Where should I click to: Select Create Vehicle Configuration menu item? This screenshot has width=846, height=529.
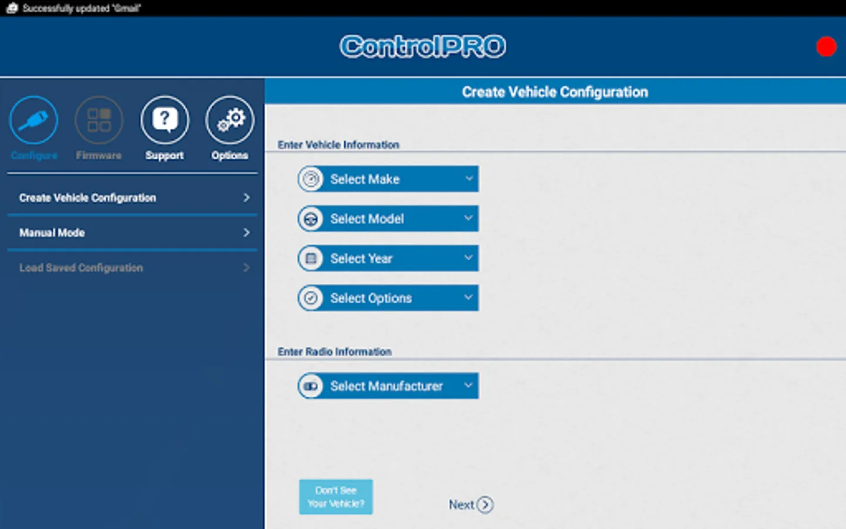(132, 198)
